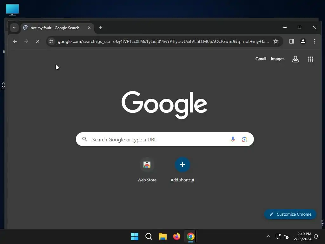Open a new tab with plus button
Image resolution: width=325 pixels, height=244 pixels.
point(101,28)
